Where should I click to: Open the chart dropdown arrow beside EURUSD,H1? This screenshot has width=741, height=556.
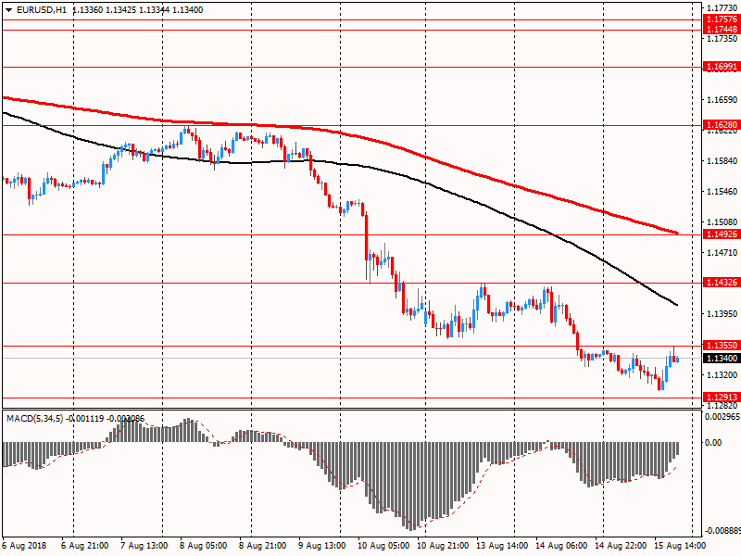9,10
